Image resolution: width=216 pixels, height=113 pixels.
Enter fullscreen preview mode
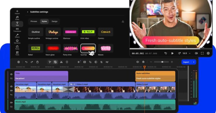202,53
